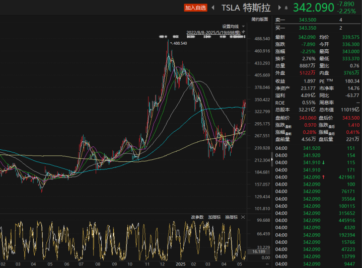The image size is (362, 268).
Task: Collapse the right quote panel arrow
Action: pos(272,159)
